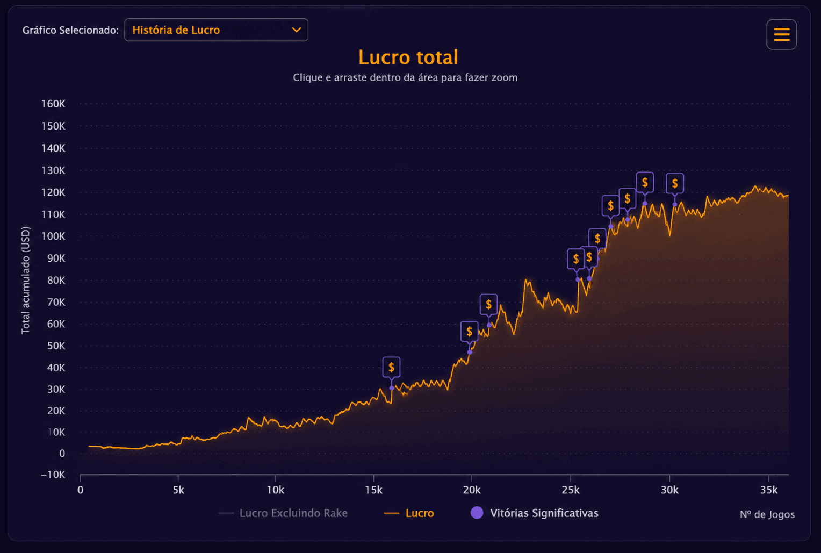Click the 80K profit spike near 22.7k games
821x553 pixels.
527,280
